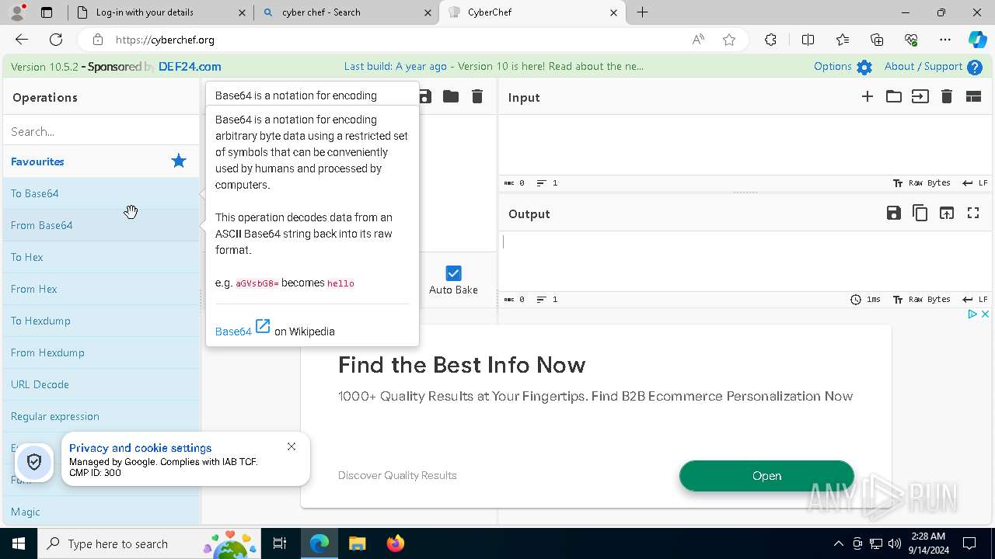
Task: Select the Regular expression operation
Action: tap(101, 416)
